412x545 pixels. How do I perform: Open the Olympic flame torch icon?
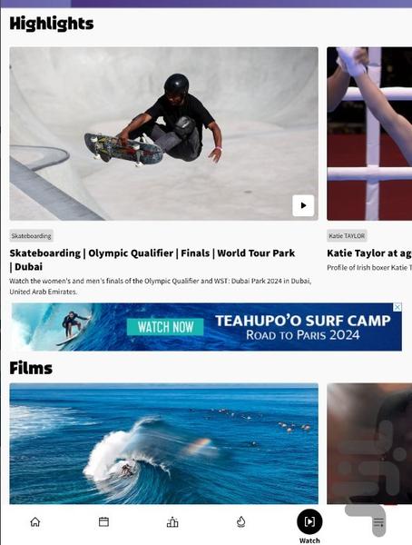240,521
